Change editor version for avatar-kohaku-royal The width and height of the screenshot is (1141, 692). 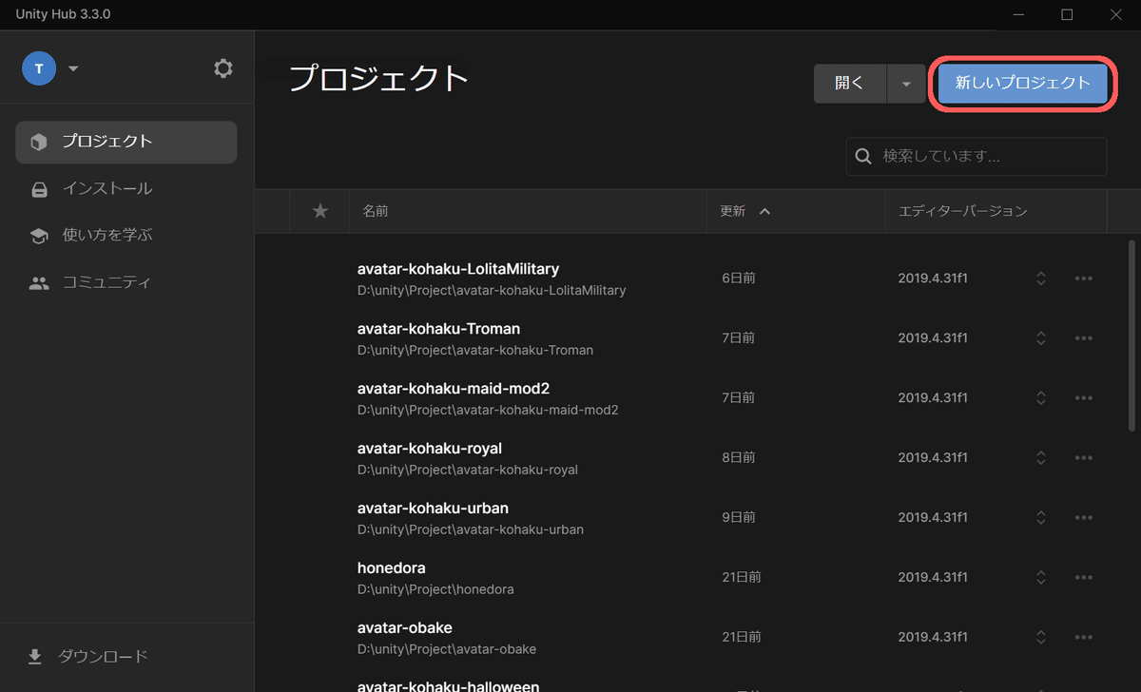pyautogui.click(x=1041, y=458)
